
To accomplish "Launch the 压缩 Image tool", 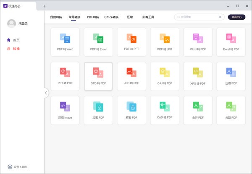I will pos(65,108).
